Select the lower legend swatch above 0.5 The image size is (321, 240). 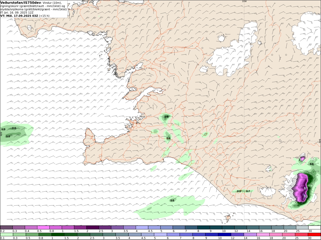click(x=32, y=234)
